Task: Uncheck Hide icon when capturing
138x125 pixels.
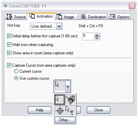Action: (x=9, y=45)
